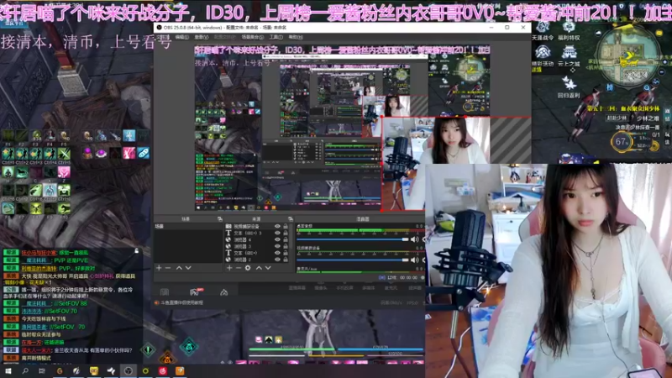Lock the 视频捕获设备 source

286,226
